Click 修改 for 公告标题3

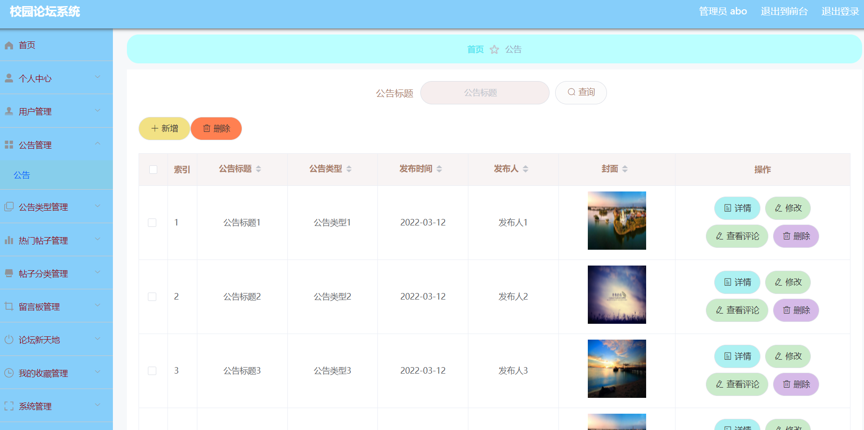[x=788, y=356]
